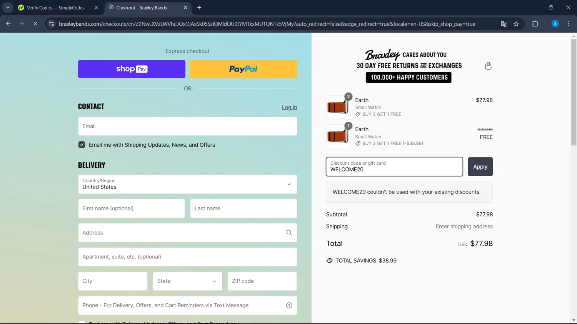Open the Extensions puzzle icon
577x324 pixels.
[535, 24]
